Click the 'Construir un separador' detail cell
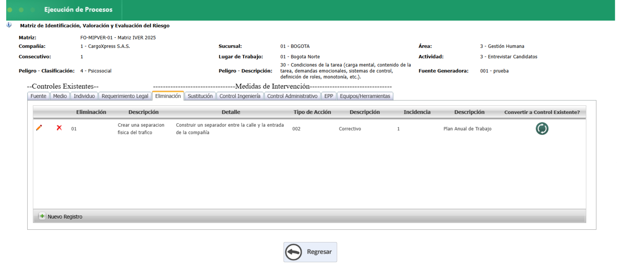The height and width of the screenshot is (265, 620). [x=230, y=129]
